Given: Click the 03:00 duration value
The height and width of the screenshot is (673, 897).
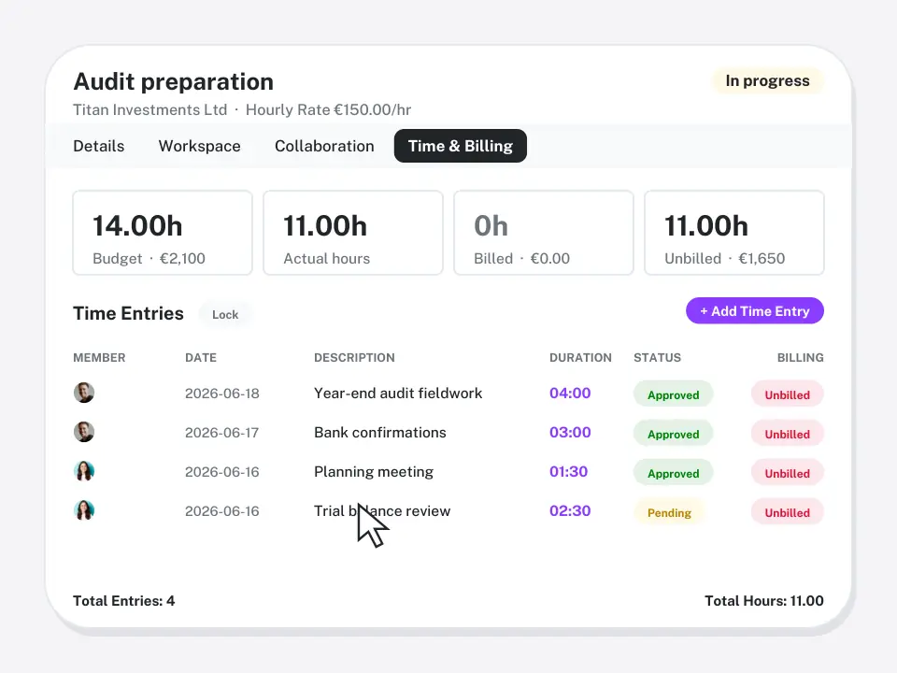Looking at the screenshot, I should point(570,432).
